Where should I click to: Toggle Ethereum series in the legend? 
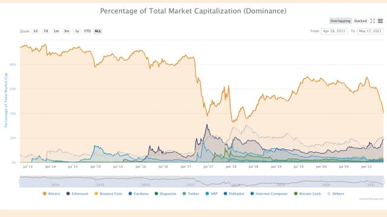click(x=77, y=193)
